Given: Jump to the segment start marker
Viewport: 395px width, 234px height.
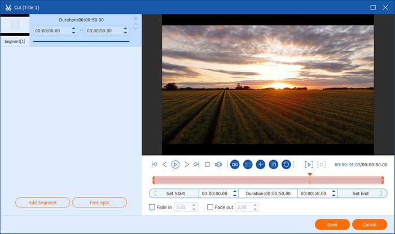Looking at the screenshot, I should pos(155,165).
